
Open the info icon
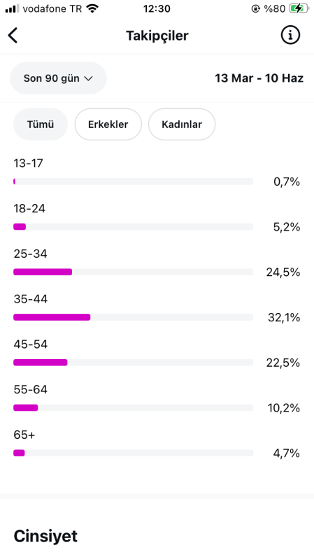click(290, 35)
